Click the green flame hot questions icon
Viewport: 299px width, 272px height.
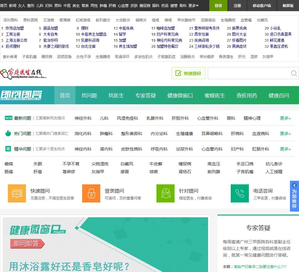(8, 133)
